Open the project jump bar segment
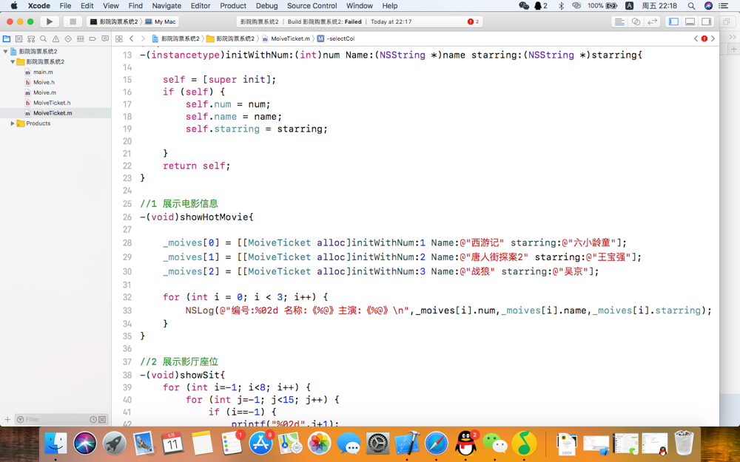Viewport: 740px width, 462px height. [x=175, y=38]
